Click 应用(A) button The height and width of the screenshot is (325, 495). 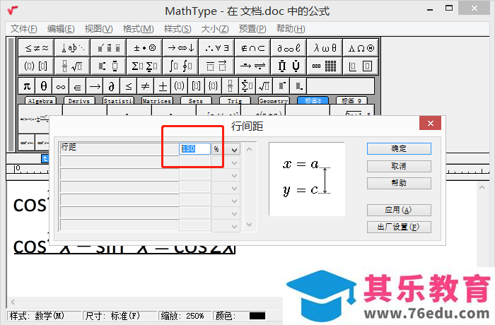click(399, 210)
